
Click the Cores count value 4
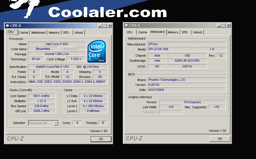pyautogui.click(x=77, y=123)
